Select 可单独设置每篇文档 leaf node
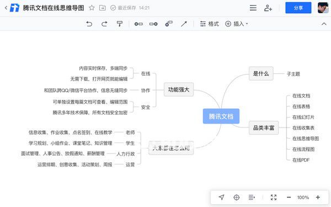Image resolution: width=331 pixels, height=207 pixels. (90, 102)
